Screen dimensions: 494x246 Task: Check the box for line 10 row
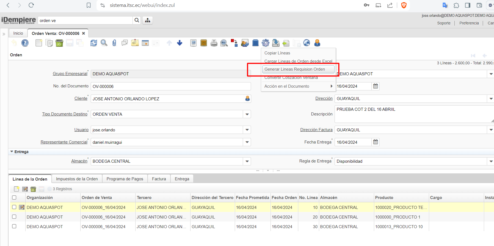(14, 207)
